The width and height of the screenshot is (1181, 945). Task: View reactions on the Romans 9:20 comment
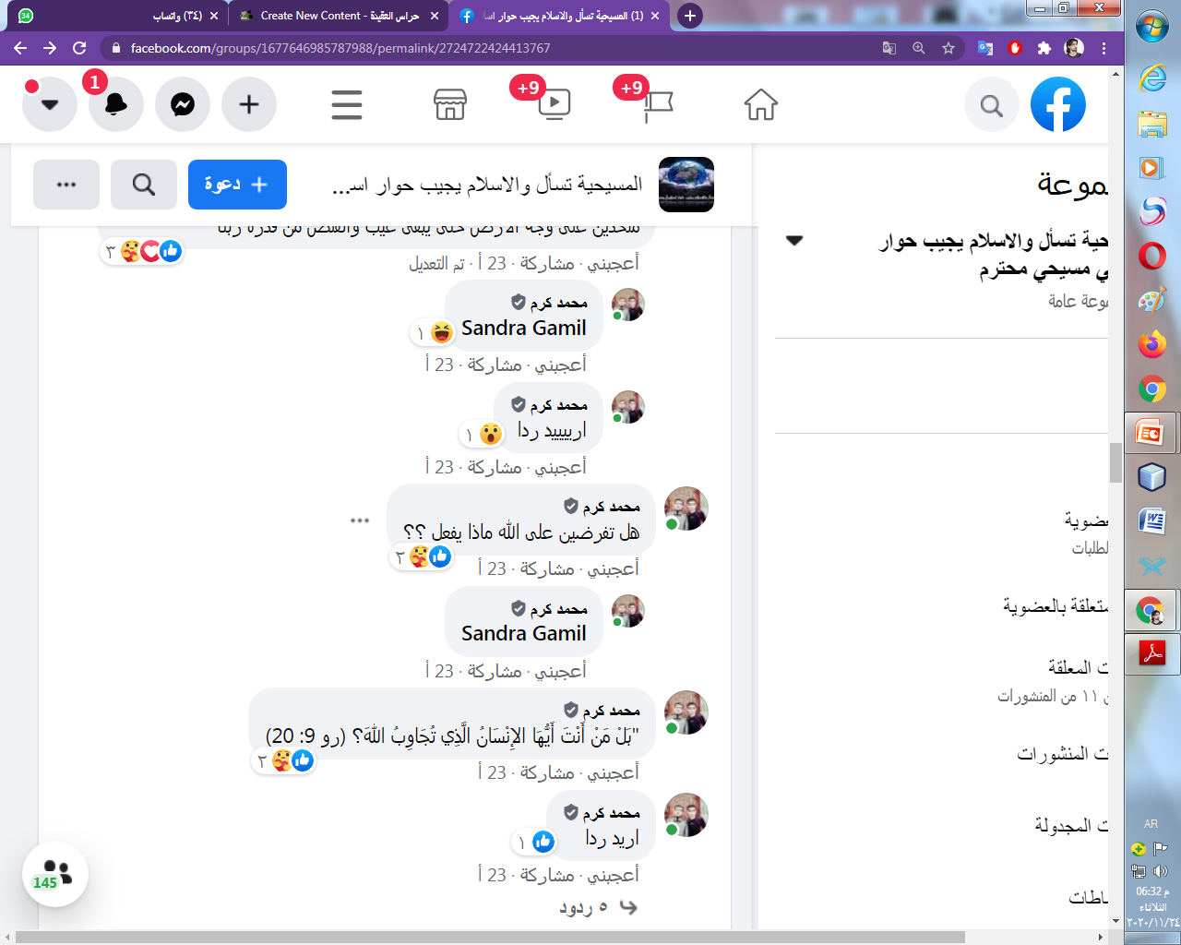coord(284,760)
